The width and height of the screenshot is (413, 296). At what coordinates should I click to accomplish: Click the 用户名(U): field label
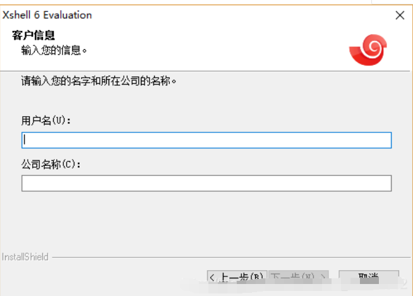[x=47, y=121]
